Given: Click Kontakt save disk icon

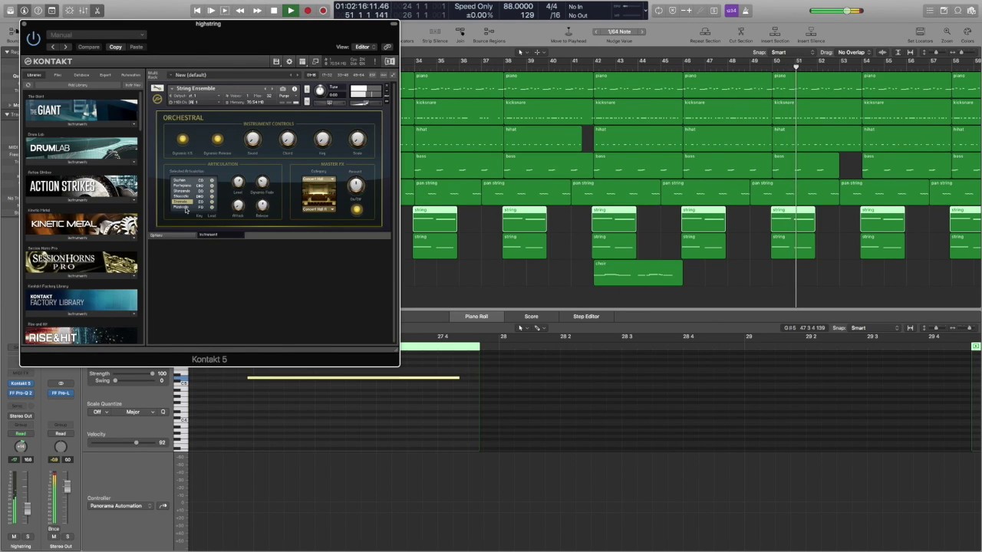Looking at the screenshot, I should (276, 61).
